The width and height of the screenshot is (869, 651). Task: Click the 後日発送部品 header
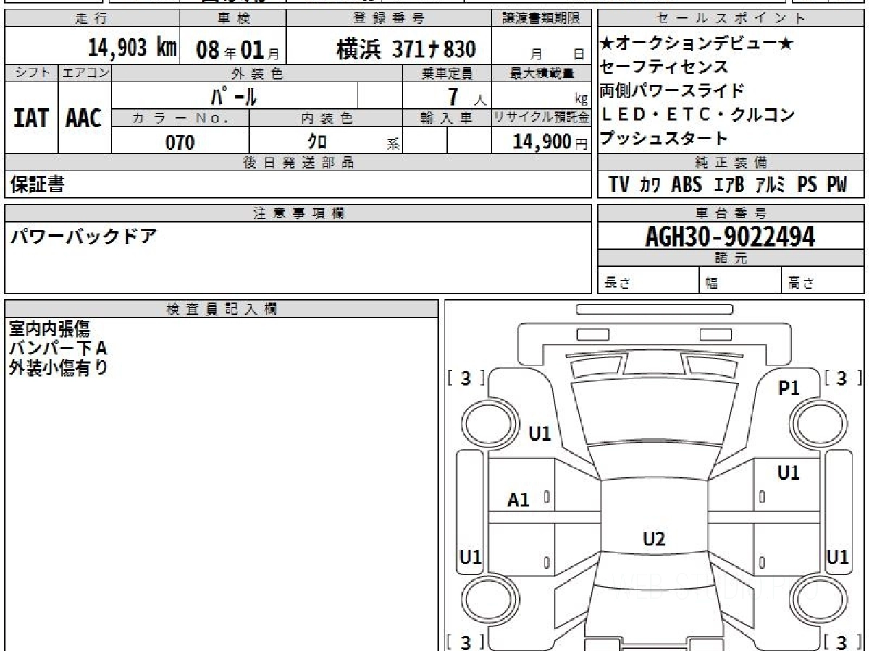coord(298,163)
